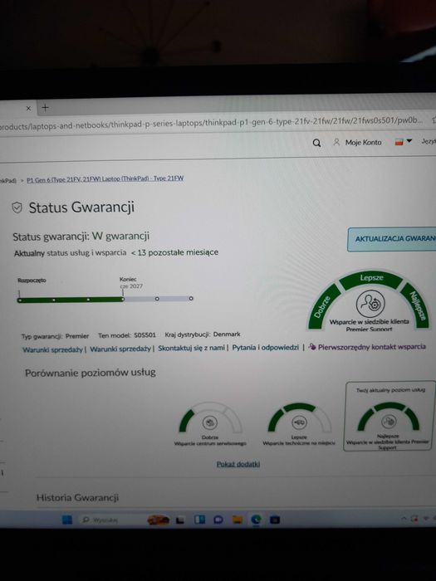Open Pytania i odpowiedzi link
436x581 pixels.
point(265,348)
